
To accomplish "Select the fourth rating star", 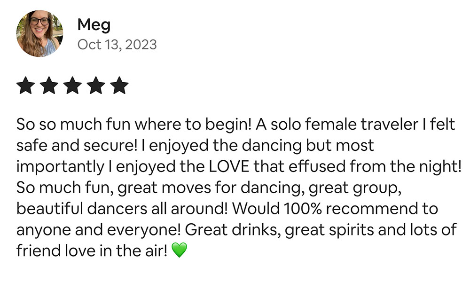I will click(95, 86).
